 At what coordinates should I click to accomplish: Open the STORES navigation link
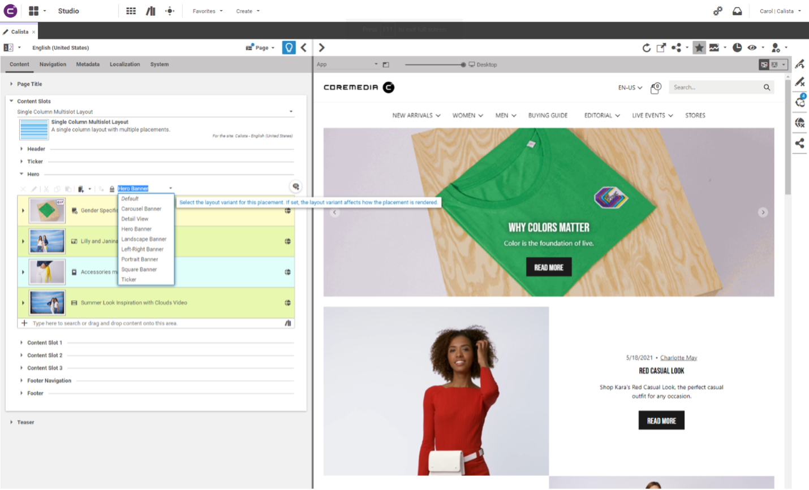pyautogui.click(x=695, y=115)
